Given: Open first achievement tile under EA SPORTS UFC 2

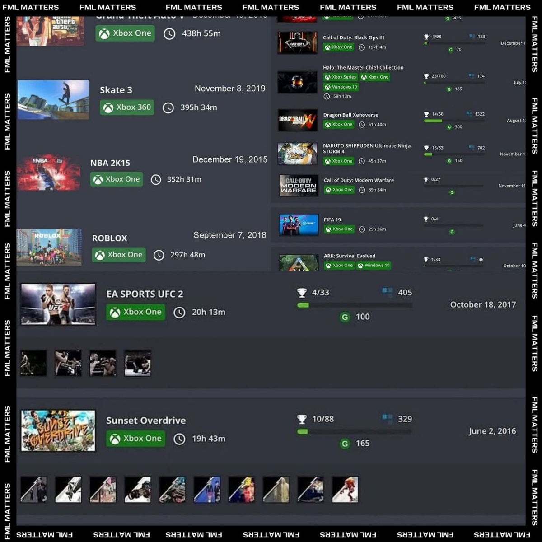Looking at the screenshot, I should tap(33, 363).
